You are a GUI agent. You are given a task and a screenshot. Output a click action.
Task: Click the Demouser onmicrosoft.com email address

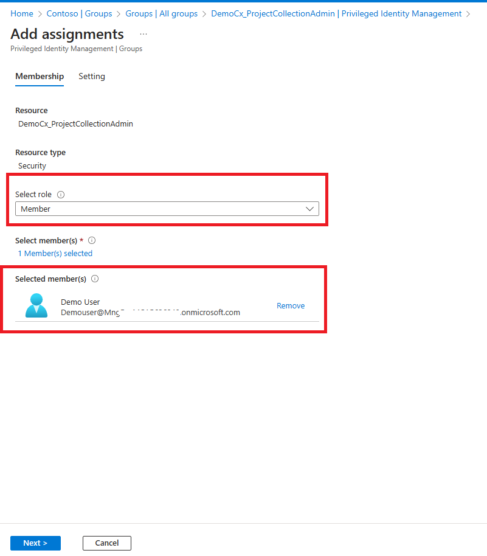tap(150, 312)
